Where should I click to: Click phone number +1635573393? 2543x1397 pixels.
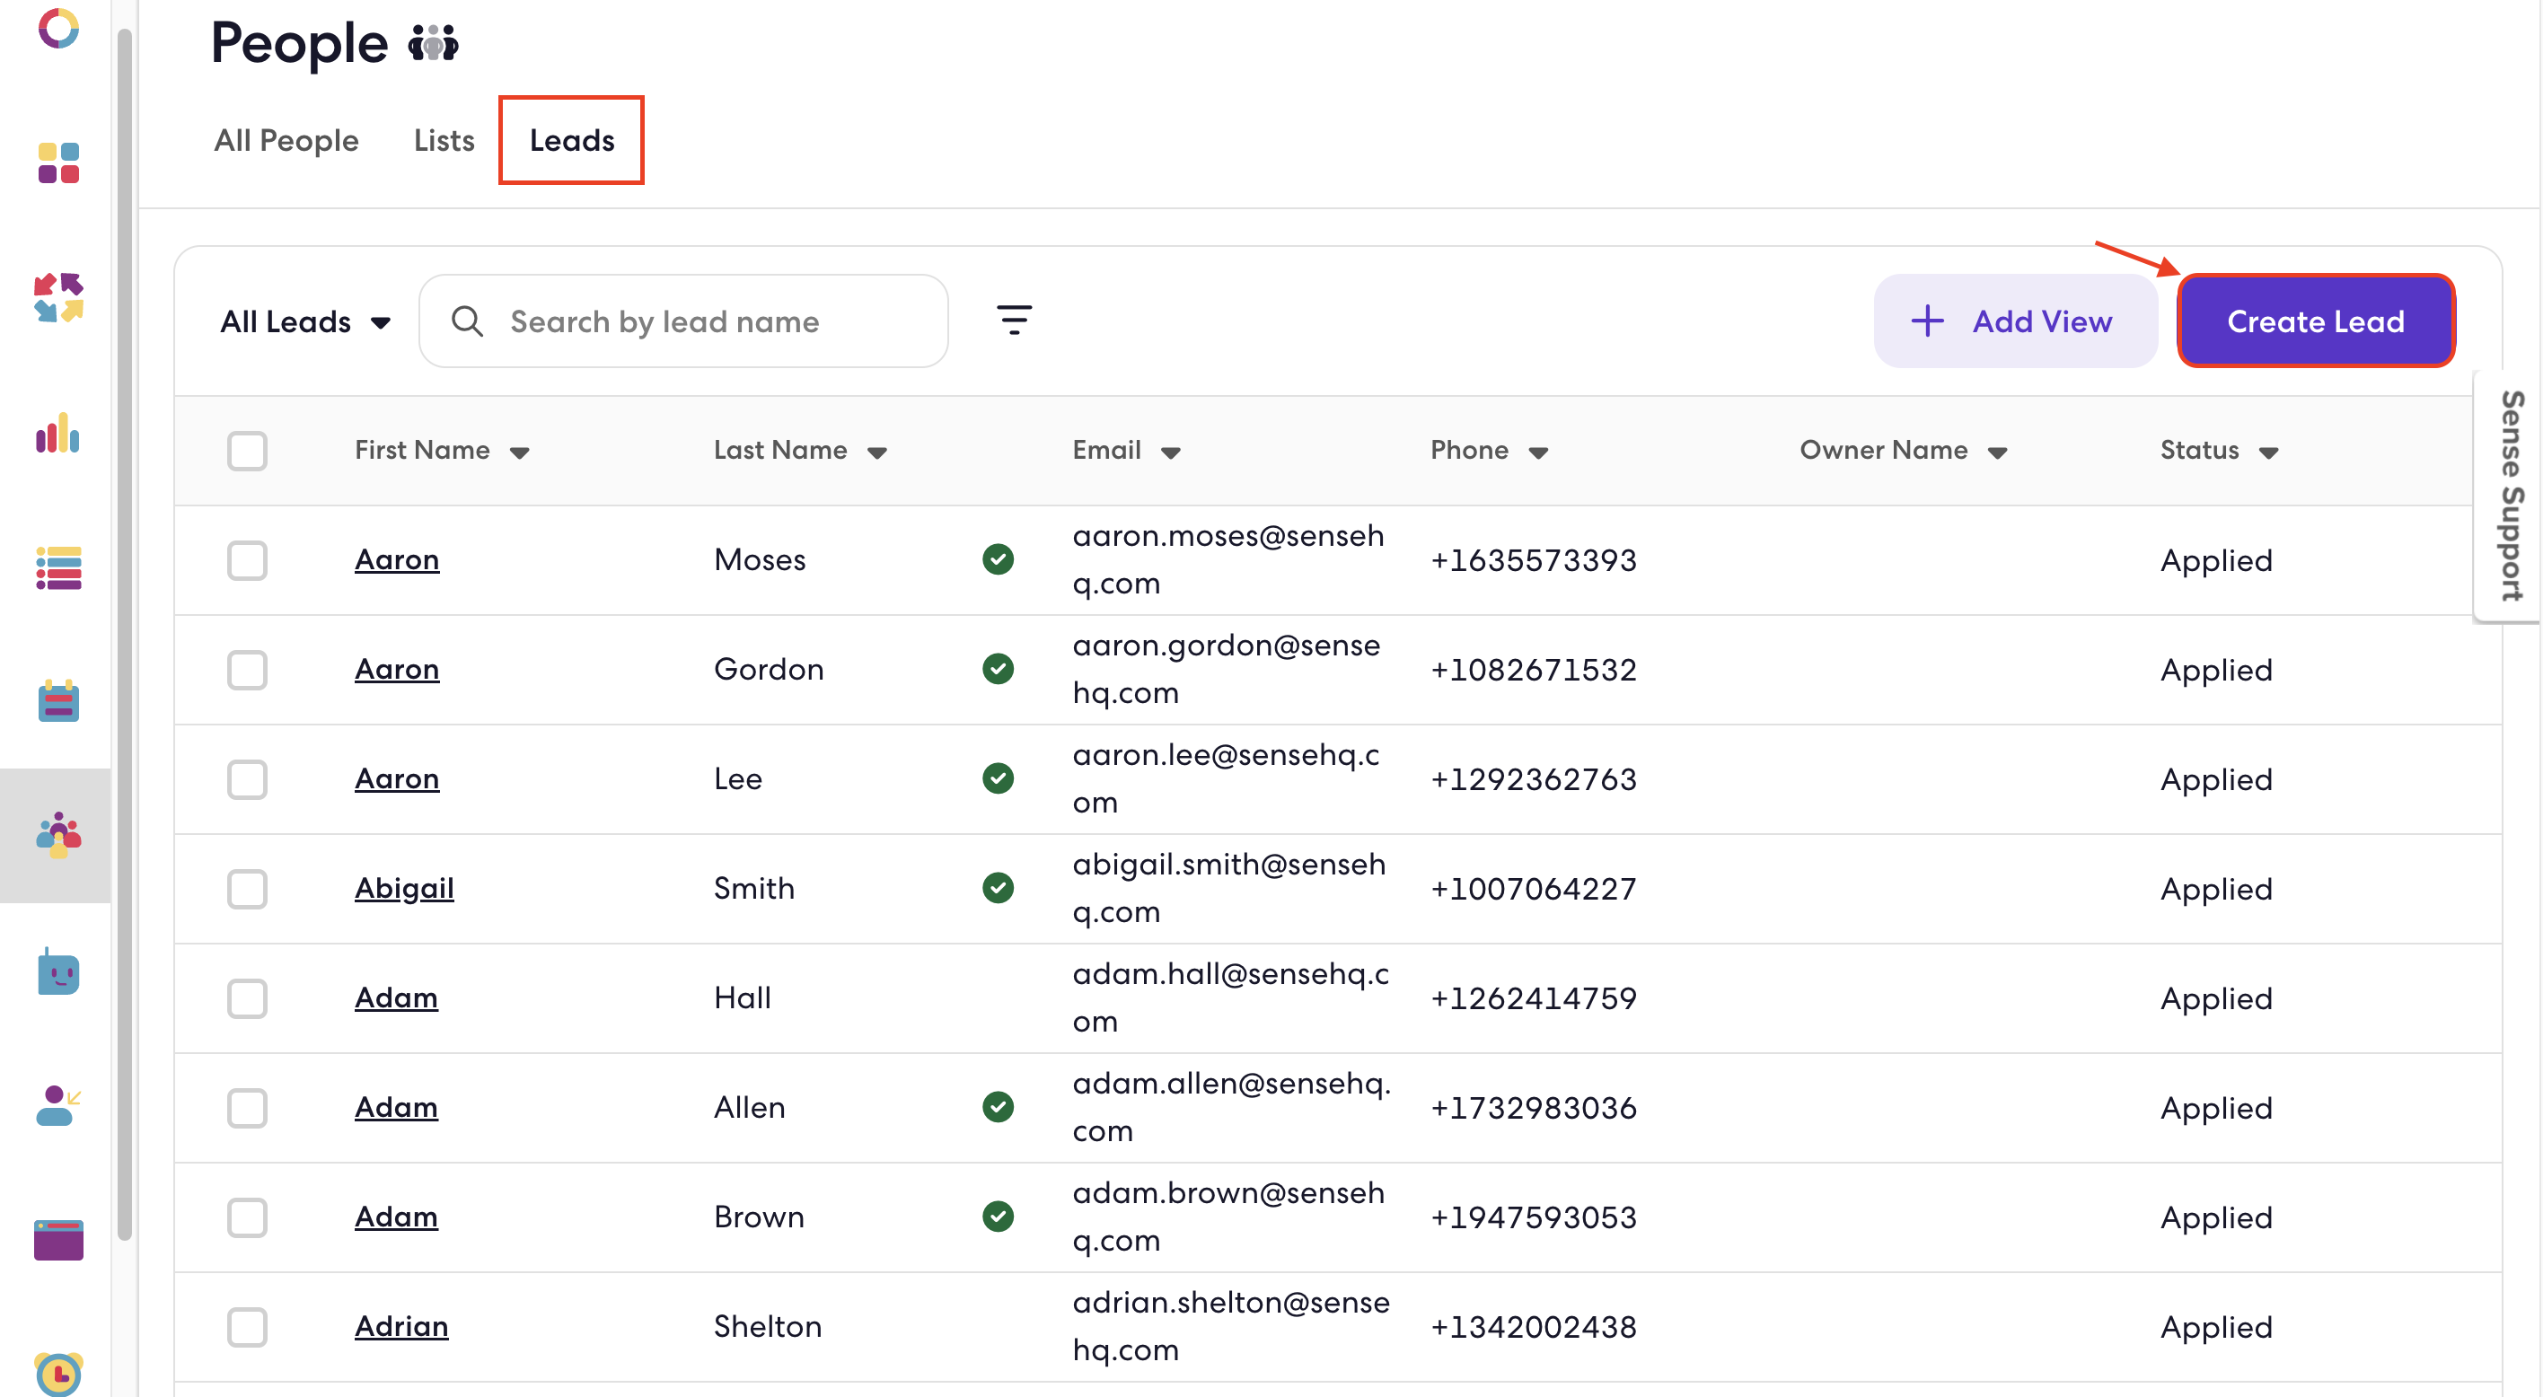tap(1533, 561)
